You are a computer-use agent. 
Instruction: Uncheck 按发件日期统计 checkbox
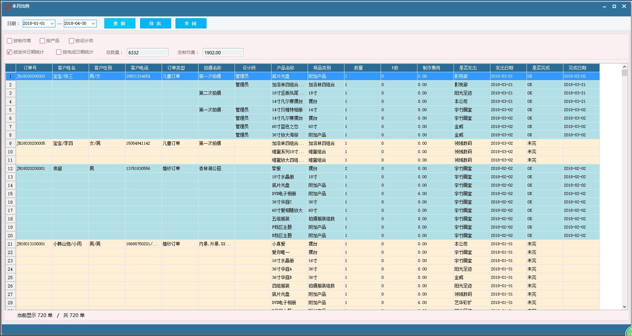[10, 52]
